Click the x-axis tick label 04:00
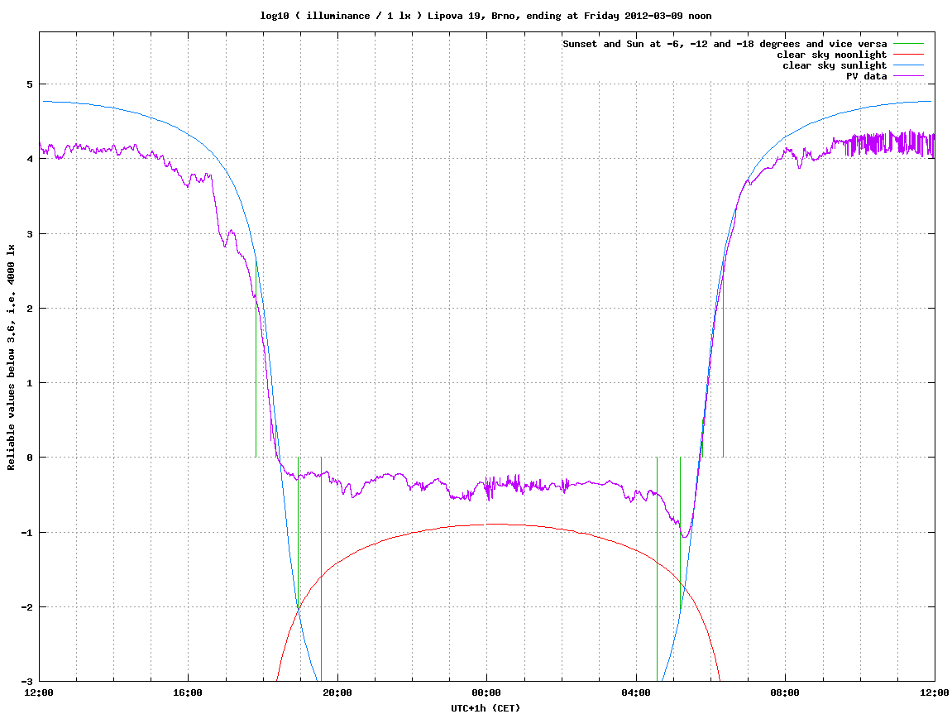The height and width of the screenshot is (714, 952). point(636,692)
